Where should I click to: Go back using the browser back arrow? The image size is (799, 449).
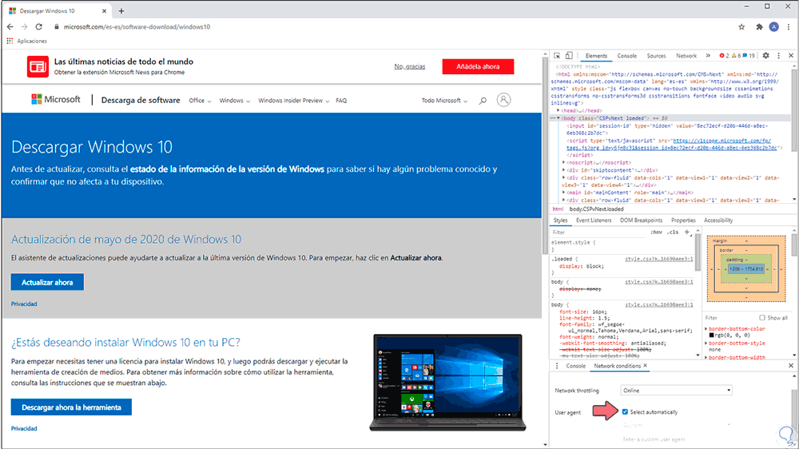(x=10, y=26)
